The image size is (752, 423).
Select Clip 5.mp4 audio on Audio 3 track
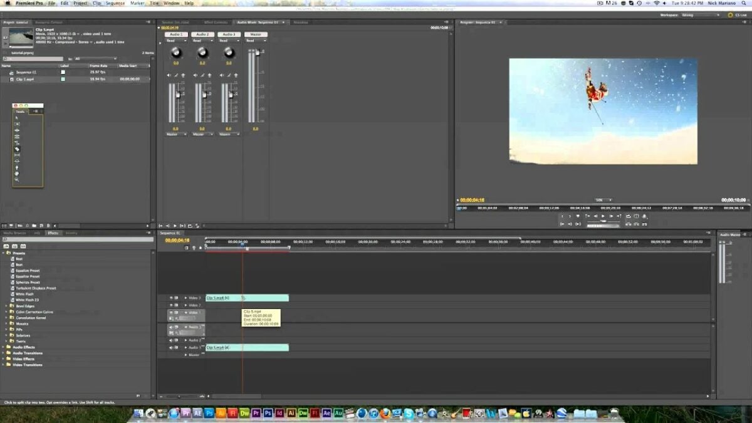(x=247, y=347)
